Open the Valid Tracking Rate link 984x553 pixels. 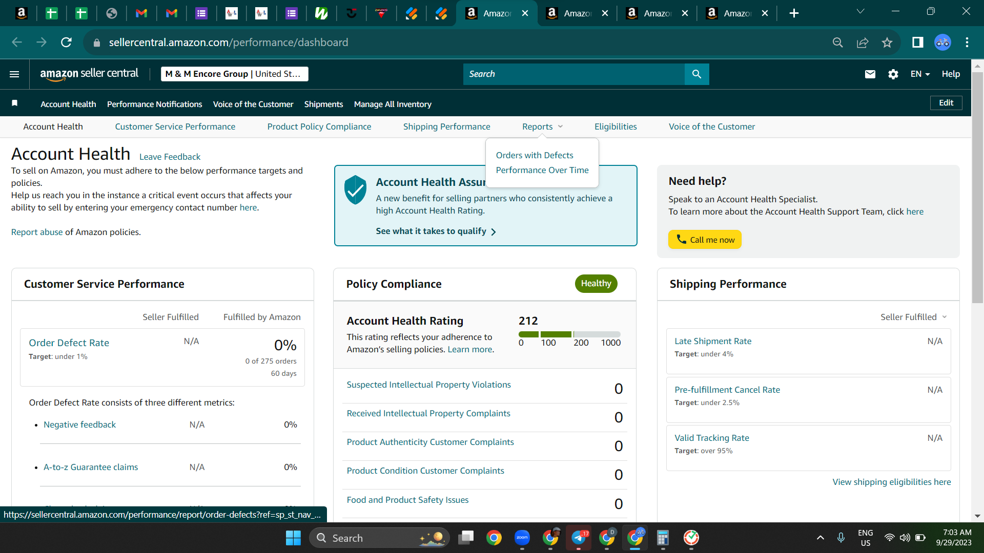click(x=712, y=438)
